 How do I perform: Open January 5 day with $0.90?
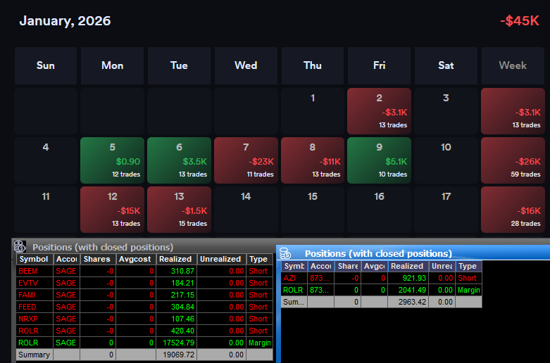pos(112,160)
